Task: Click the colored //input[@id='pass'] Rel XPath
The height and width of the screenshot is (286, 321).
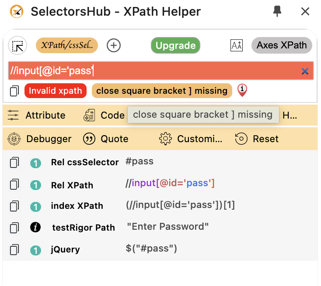Action: (170, 183)
